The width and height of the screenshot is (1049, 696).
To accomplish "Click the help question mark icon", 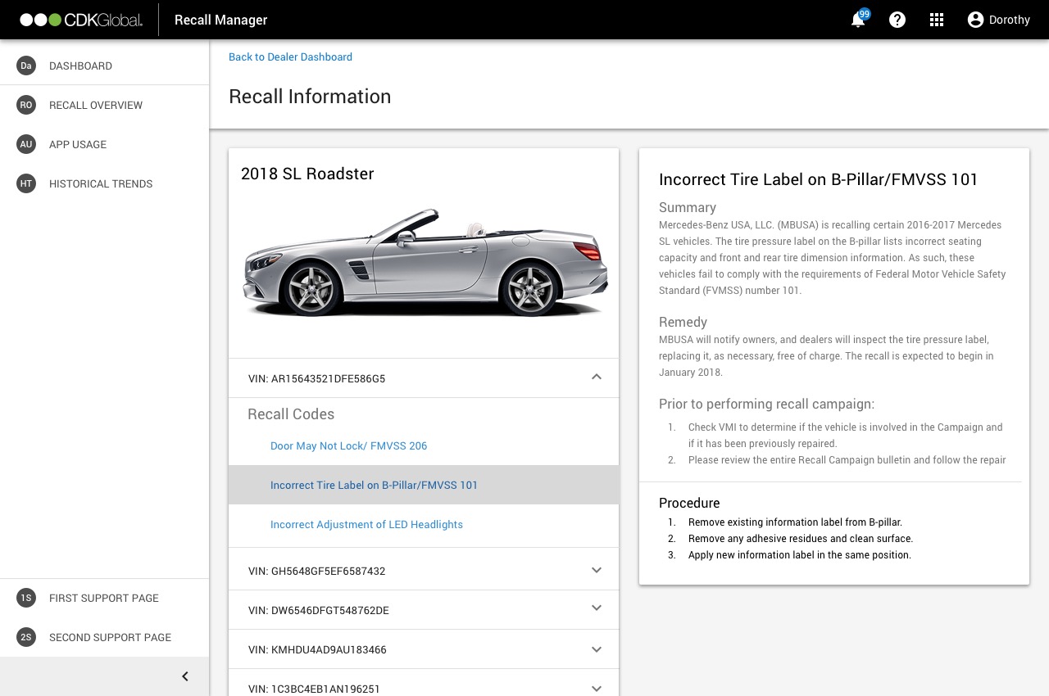I will (897, 20).
